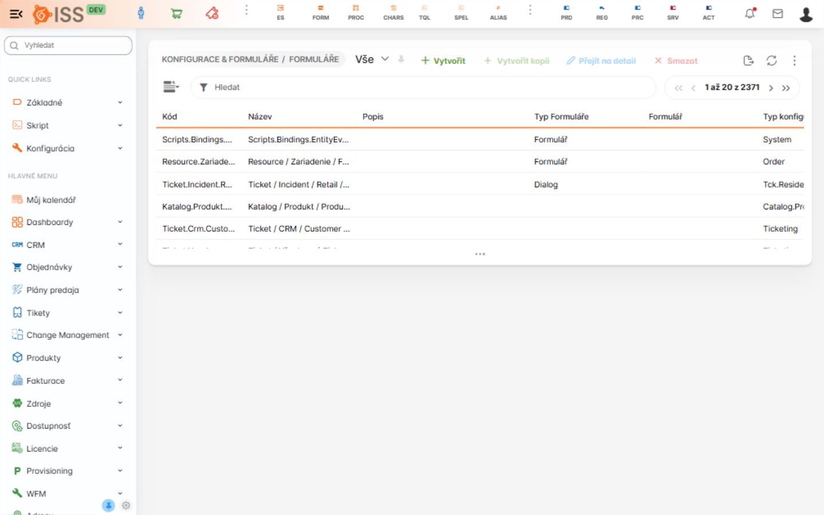Open Produkty menu item
Screen dimensions: 824x515
(68, 358)
